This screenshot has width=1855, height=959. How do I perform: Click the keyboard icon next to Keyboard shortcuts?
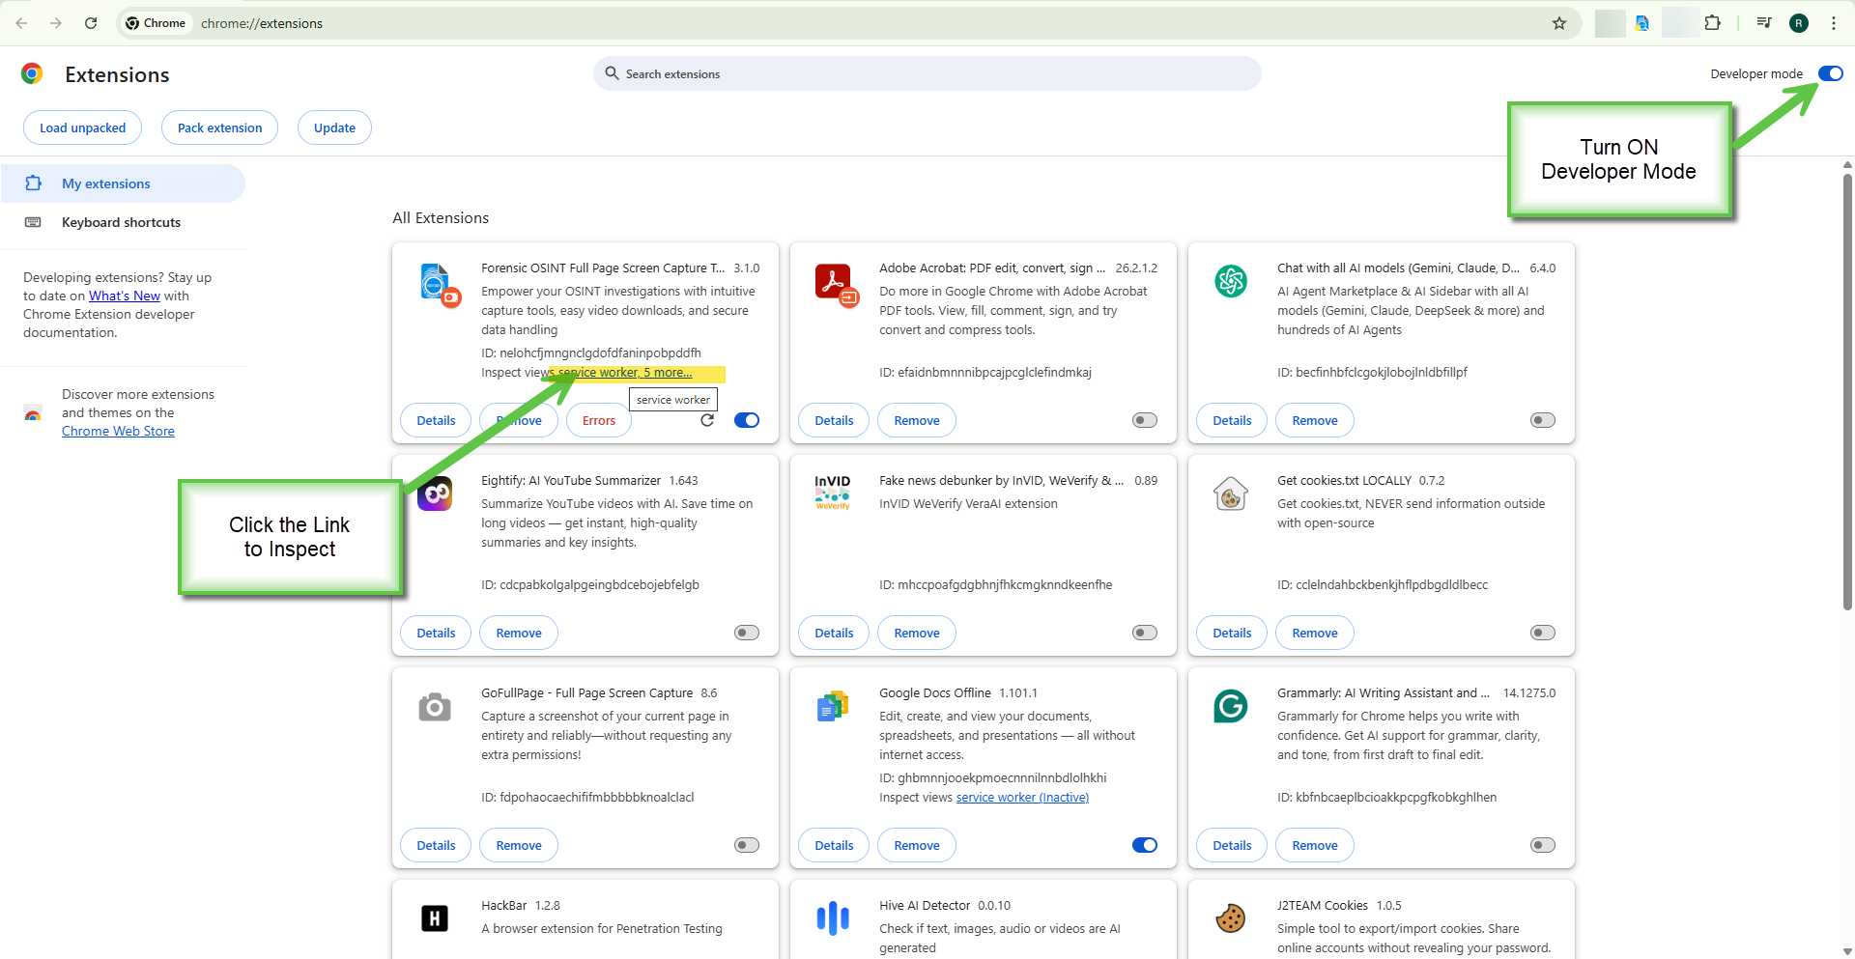(x=33, y=222)
